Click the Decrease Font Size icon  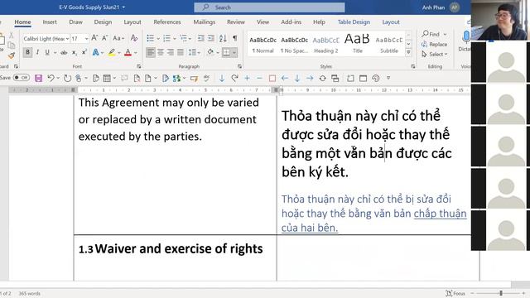click(105, 38)
